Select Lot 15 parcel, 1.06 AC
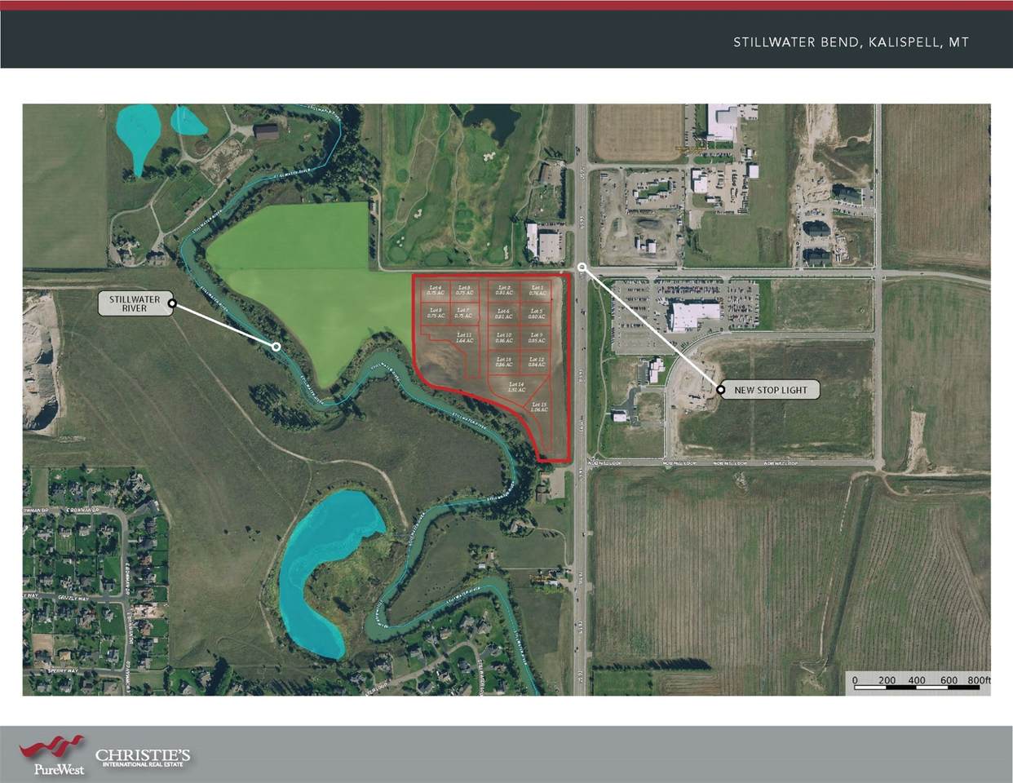Image resolution: width=1013 pixels, height=783 pixels. [538, 408]
